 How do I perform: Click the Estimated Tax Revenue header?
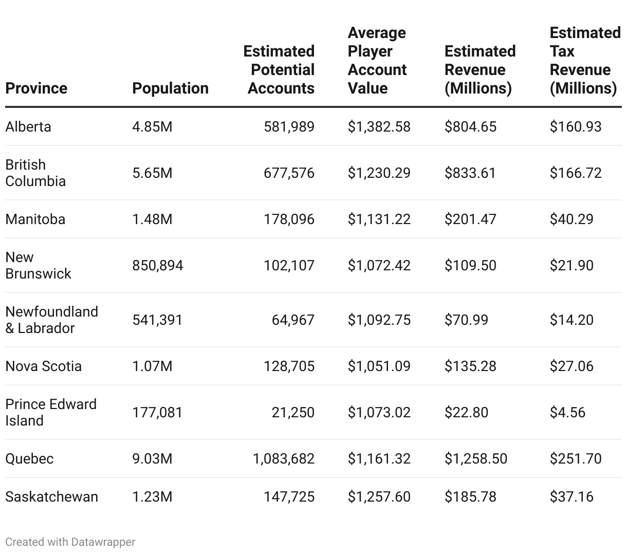point(585,60)
